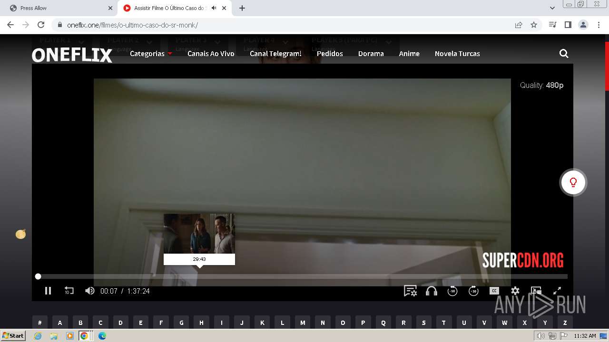Open the Anime menu item
This screenshot has width=609, height=342.
point(409,54)
